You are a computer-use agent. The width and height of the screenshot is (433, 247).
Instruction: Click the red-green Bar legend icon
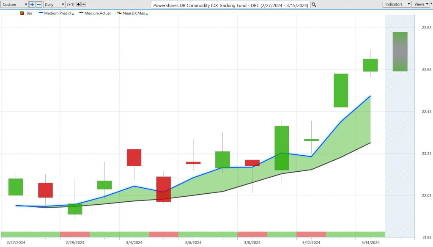pyautogui.click(x=22, y=13)
